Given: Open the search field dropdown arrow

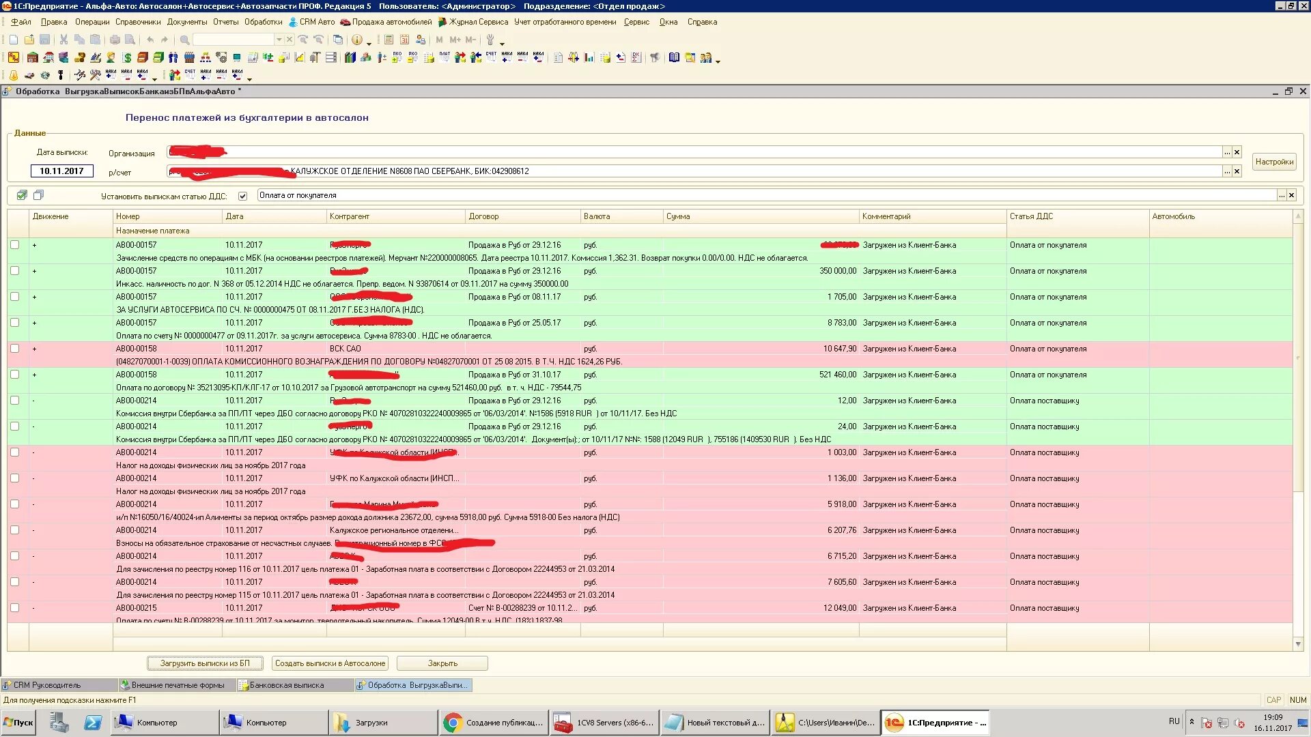Looking at the screenshot, I should click(279, 40).
